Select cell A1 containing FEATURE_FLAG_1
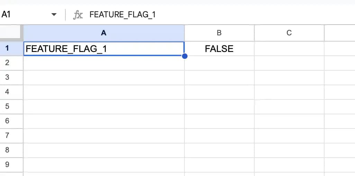Viewport: 355px width, 176px height. point(104,49)
